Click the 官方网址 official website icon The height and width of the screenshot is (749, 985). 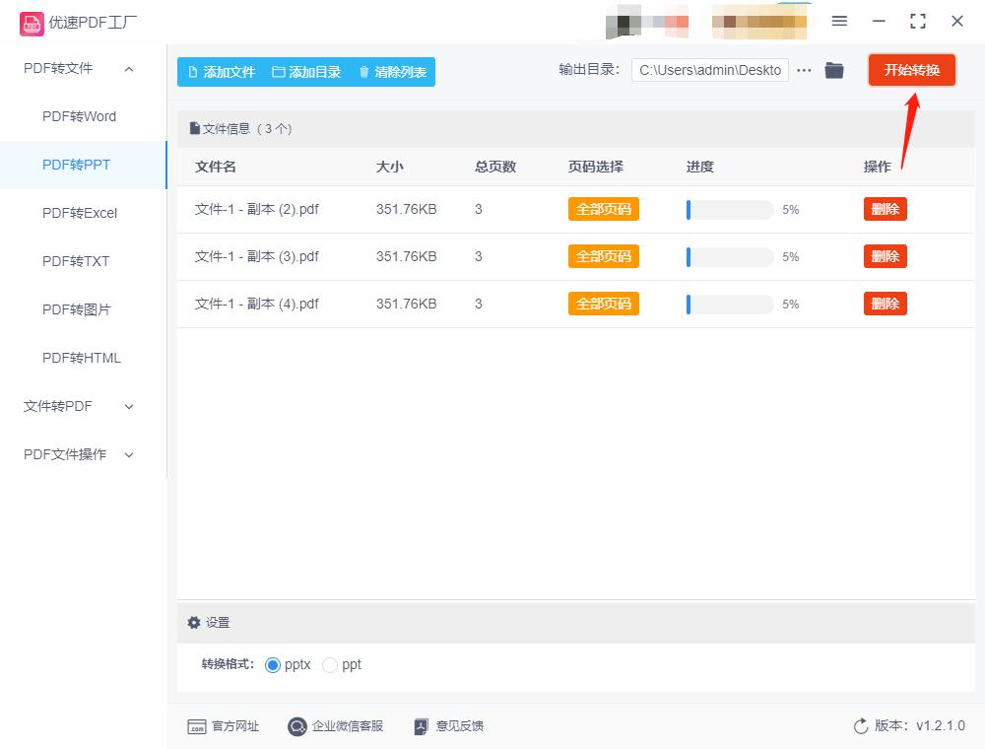coord(198,726)
